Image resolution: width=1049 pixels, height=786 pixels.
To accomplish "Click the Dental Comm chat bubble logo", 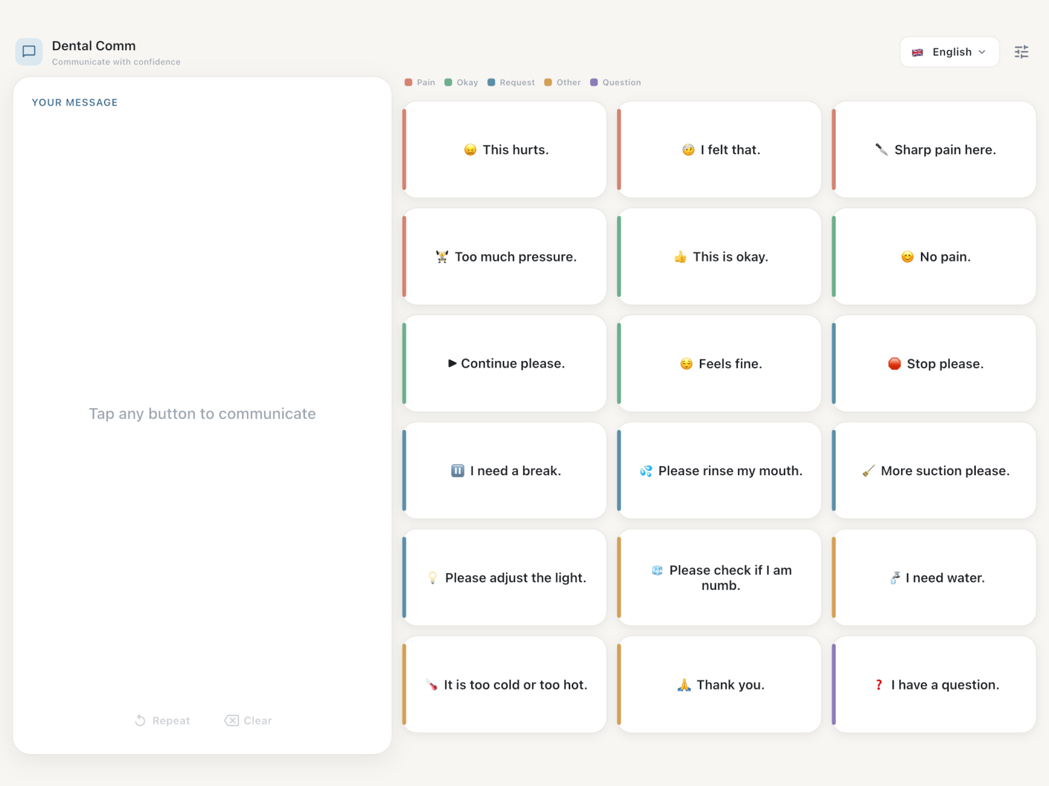I will pyautogui.click(x=29, y=52).
